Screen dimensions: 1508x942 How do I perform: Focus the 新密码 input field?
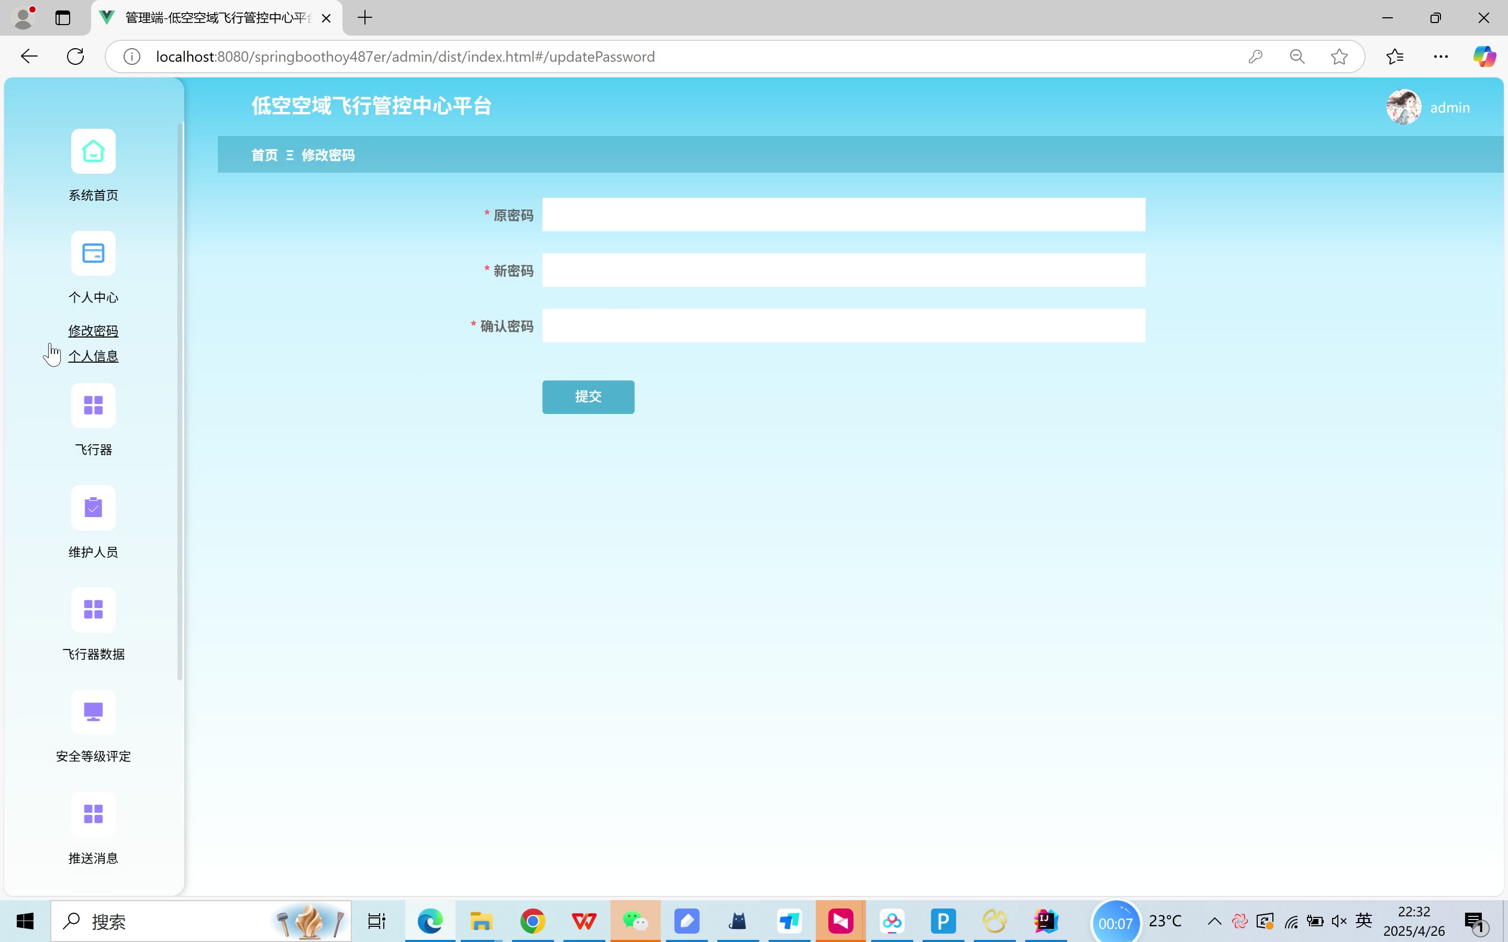[x=843, y=271]
